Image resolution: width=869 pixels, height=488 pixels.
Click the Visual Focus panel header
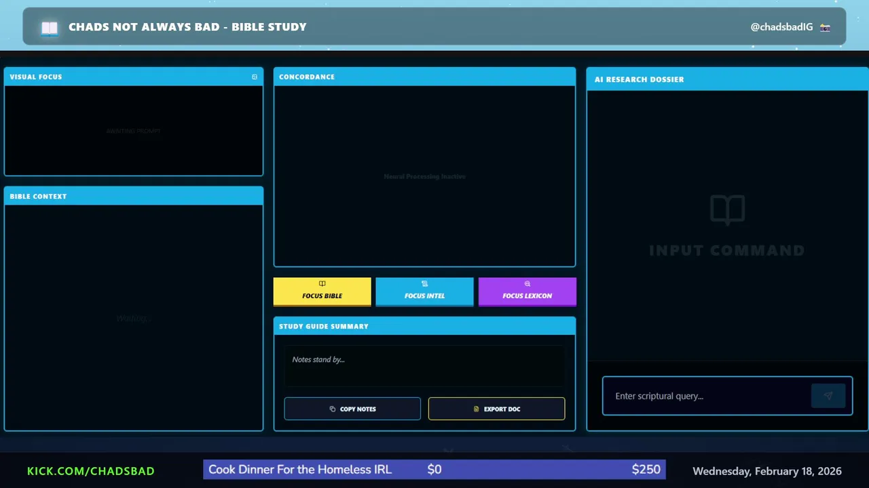[x=134, y=77]
